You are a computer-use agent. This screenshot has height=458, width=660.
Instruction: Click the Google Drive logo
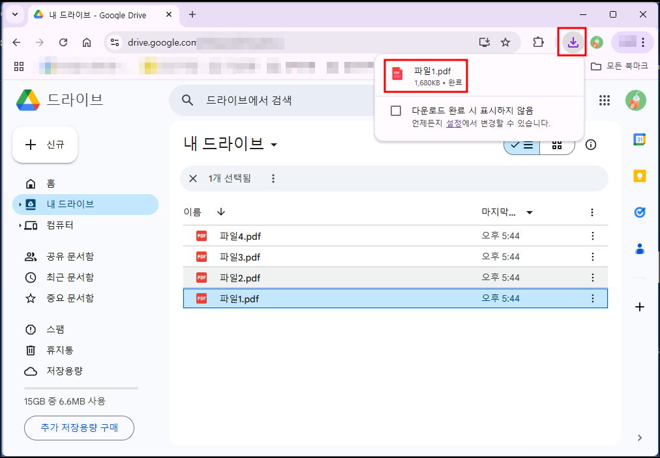click(27, 100)
